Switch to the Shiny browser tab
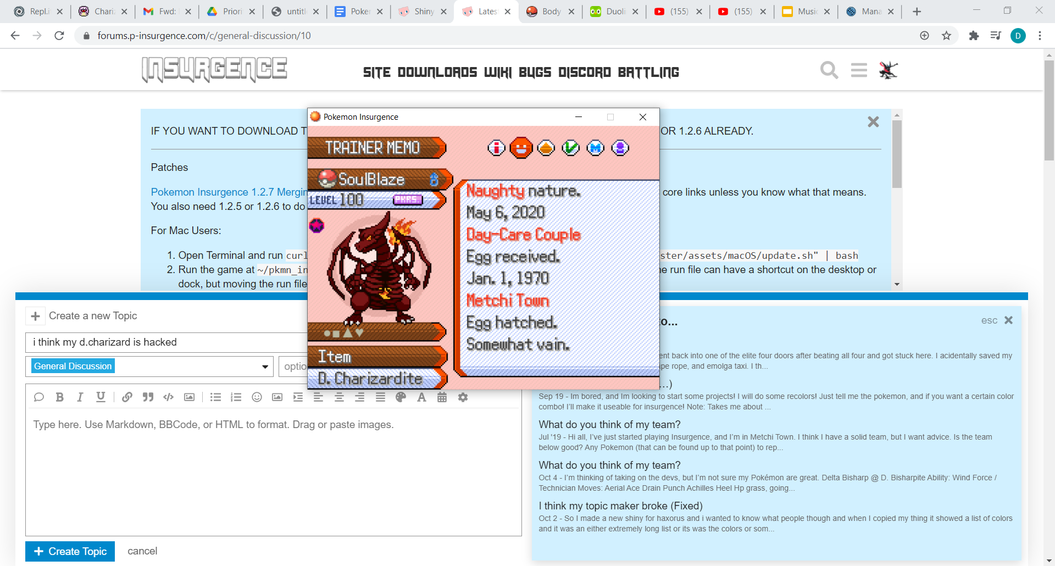 (x=422, y=12)
